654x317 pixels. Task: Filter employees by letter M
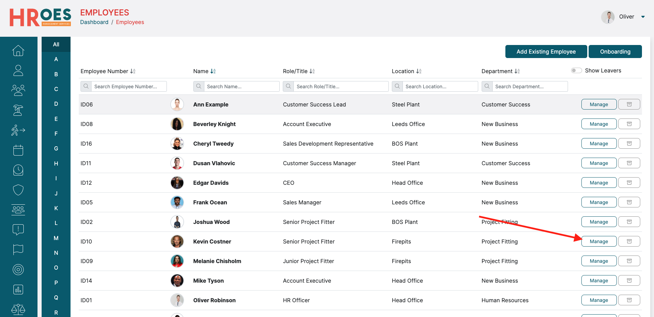point(56,238)
